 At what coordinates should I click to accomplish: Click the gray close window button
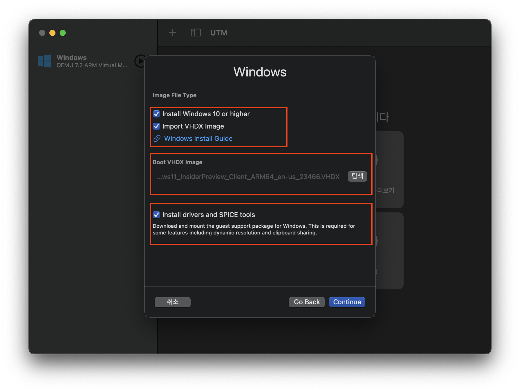pos(42,33)
